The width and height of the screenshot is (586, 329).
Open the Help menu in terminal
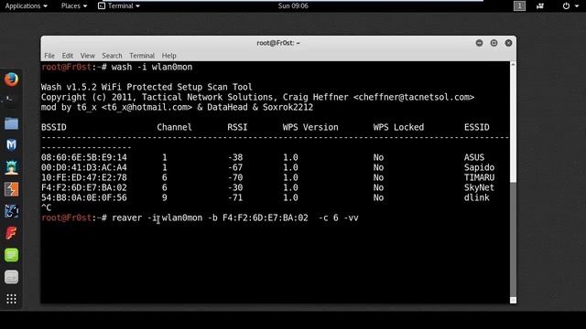coord(168,56)
